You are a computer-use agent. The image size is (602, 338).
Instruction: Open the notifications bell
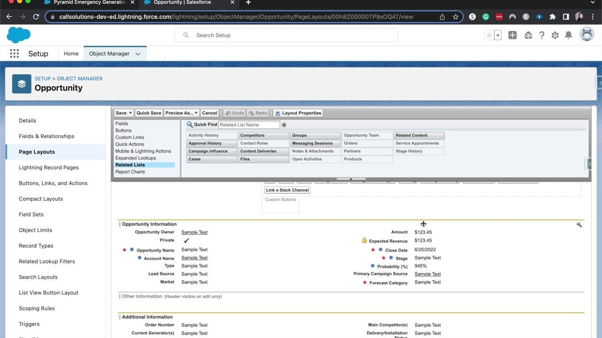(x=569, y=35)
